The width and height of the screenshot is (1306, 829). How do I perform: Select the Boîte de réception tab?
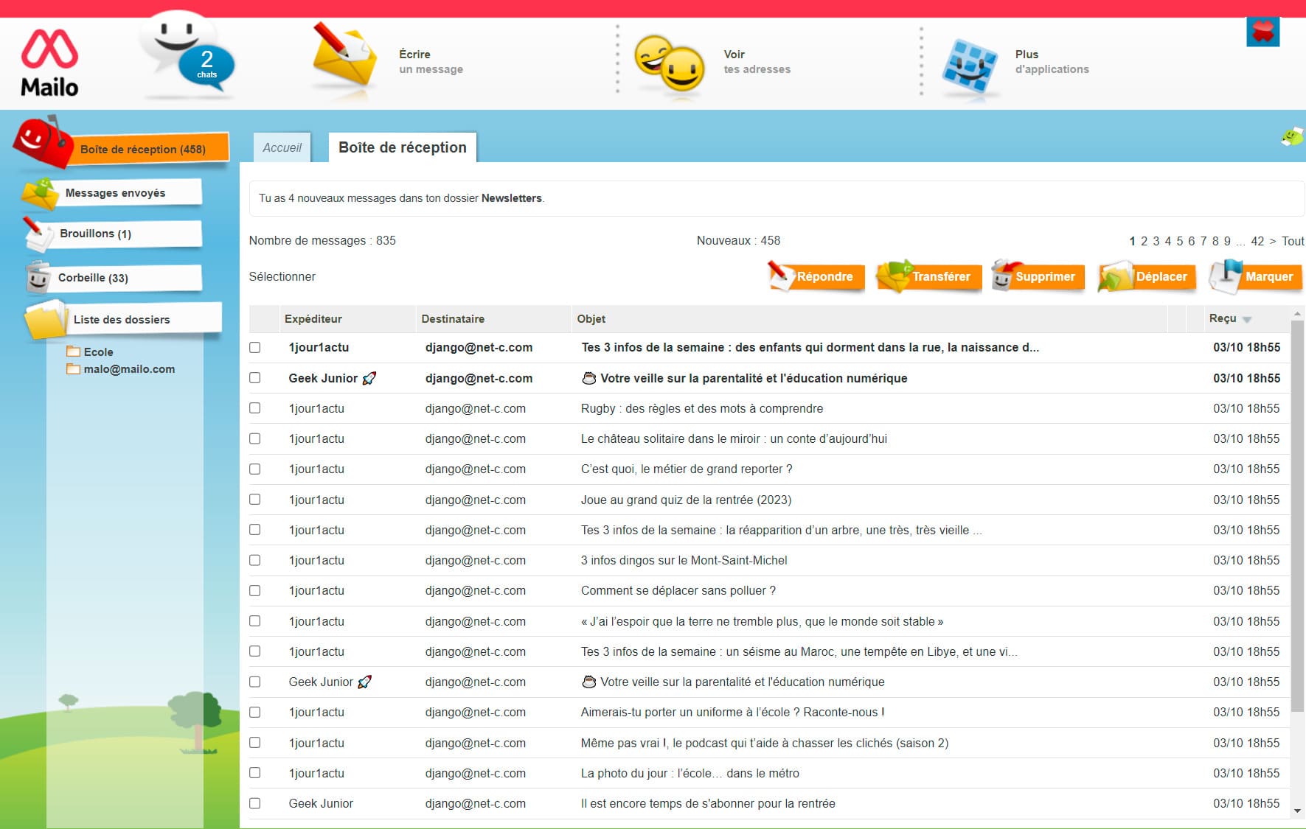[x=402, y=147]
